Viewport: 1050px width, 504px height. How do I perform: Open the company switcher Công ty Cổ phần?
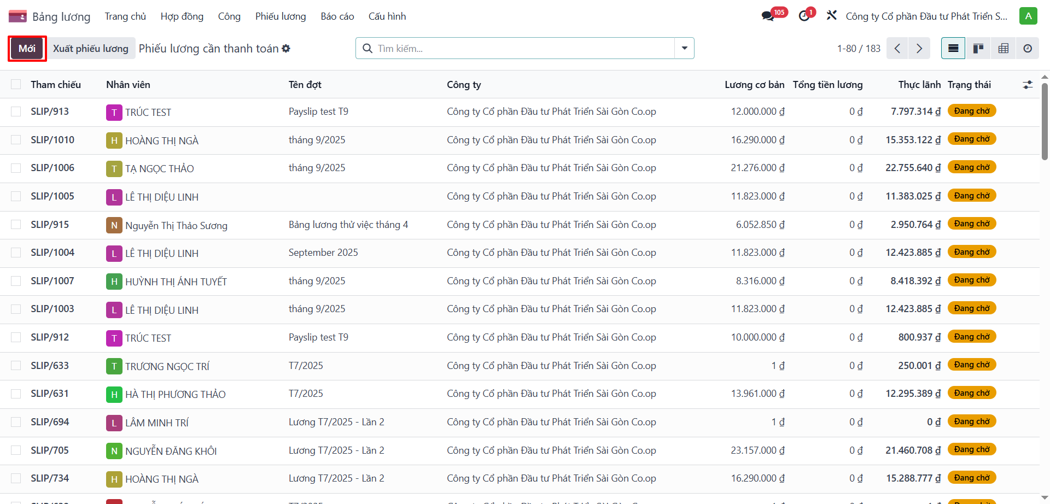tap(926, 16)
